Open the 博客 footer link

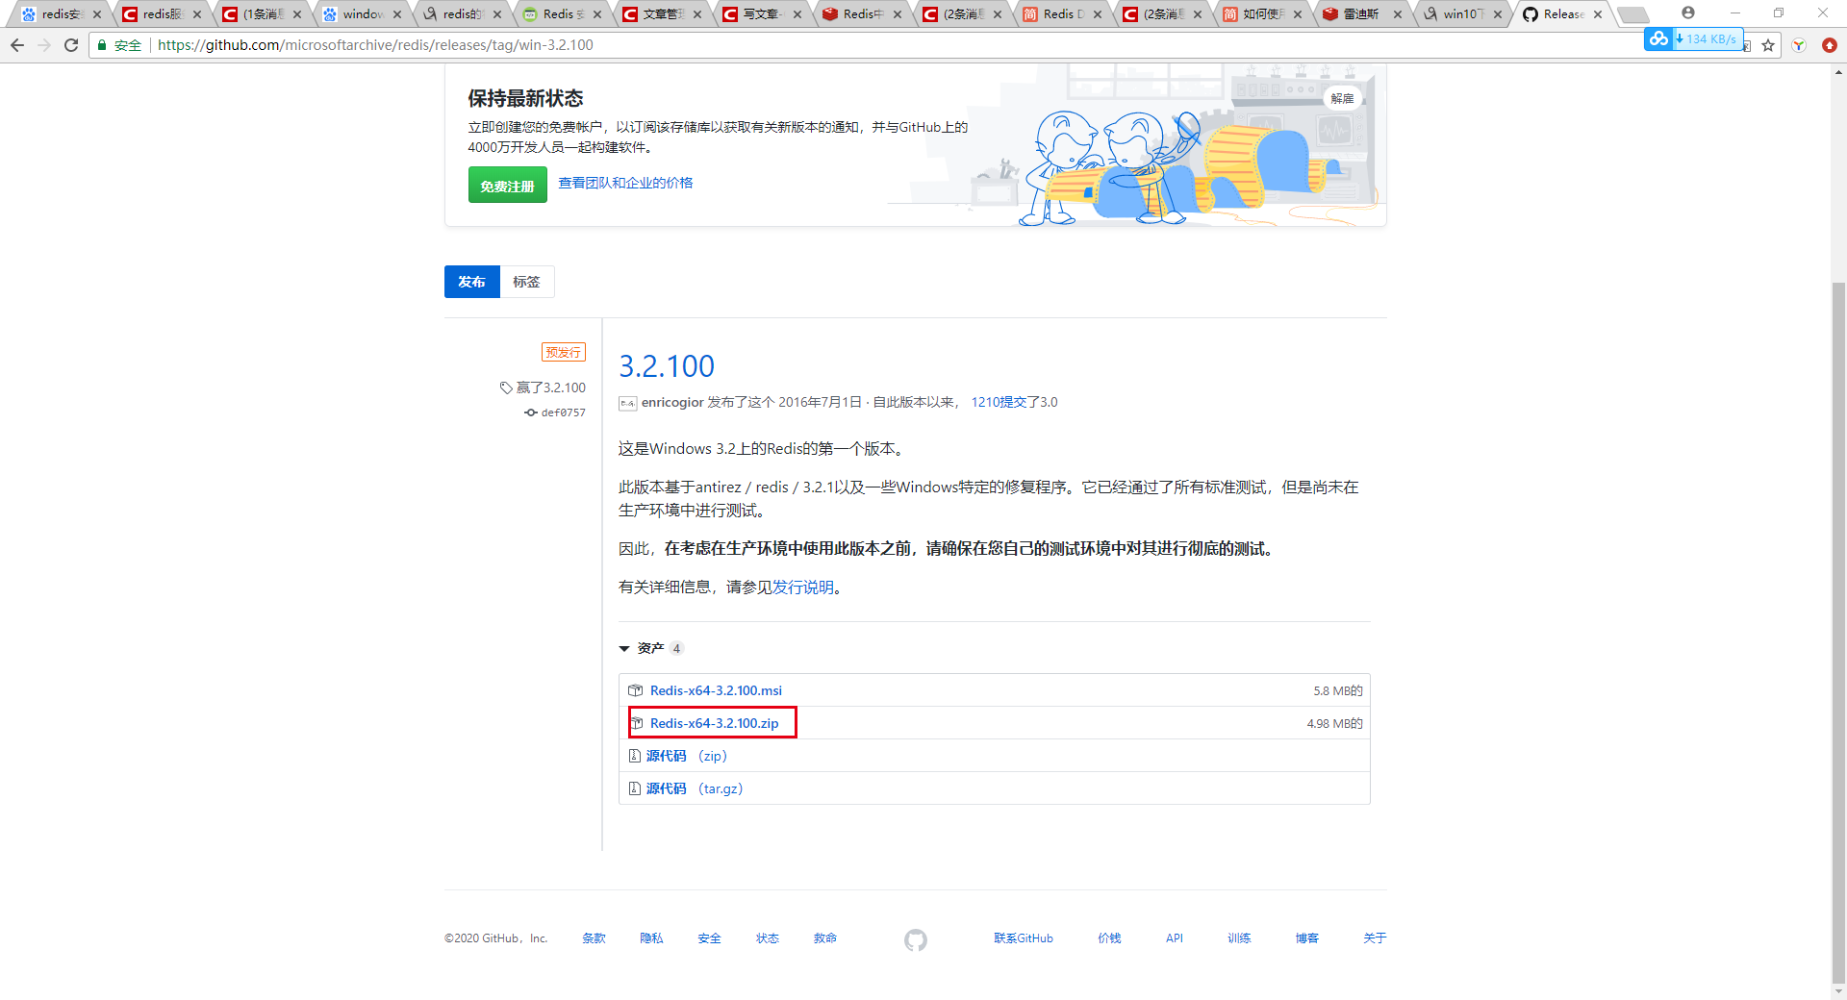1306,938
